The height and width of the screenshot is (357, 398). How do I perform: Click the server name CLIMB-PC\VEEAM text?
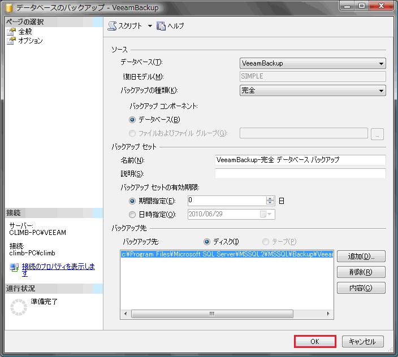[37, 233]
